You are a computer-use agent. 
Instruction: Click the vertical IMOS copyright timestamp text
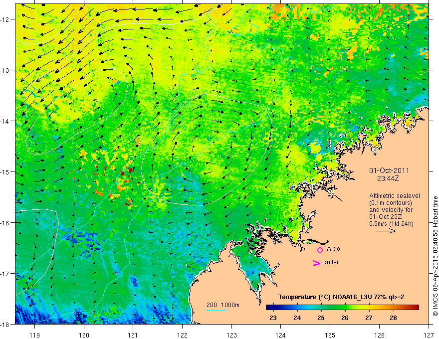435,256
